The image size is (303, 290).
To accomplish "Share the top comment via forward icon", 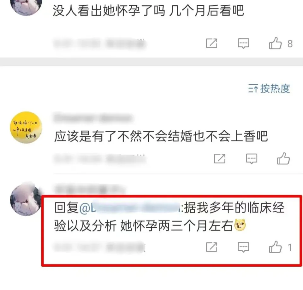I will pyautogui.click(x=211, y=43).
